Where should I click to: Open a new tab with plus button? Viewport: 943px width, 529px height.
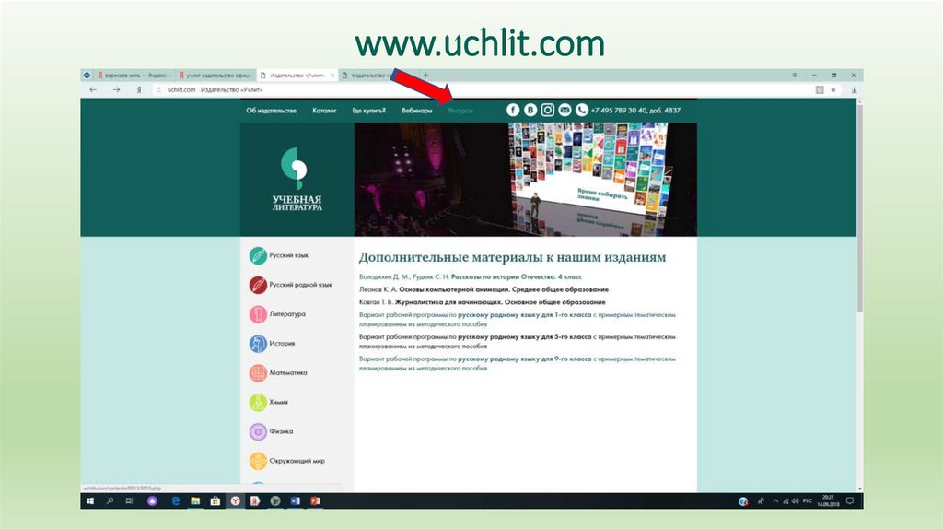425,76
